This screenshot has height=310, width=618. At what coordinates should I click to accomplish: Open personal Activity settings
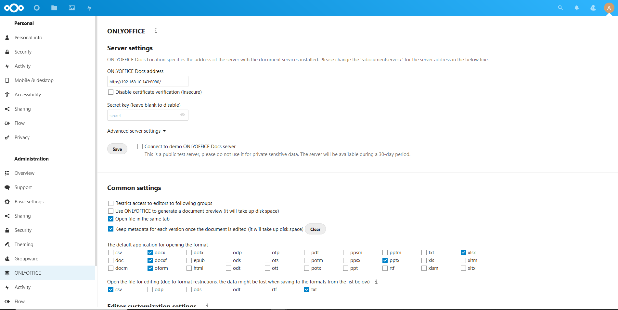click(47, 66)
